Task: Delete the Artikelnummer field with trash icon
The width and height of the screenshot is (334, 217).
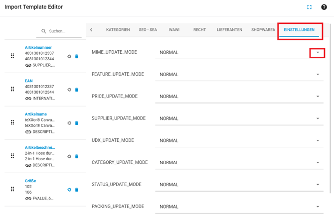Action: (x=77, y=56)
